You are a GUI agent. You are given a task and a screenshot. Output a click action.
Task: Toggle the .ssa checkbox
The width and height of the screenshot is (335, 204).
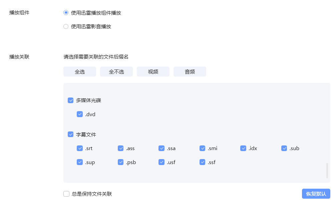162,148
